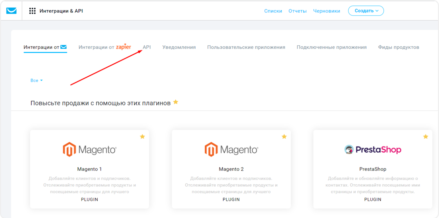Click the PrestaShop card title

[373, 169]
